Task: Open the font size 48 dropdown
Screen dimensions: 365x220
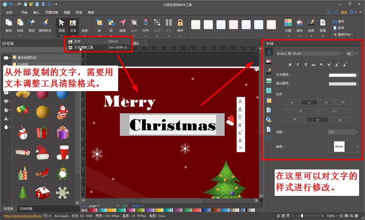Action: click(357, 54)
